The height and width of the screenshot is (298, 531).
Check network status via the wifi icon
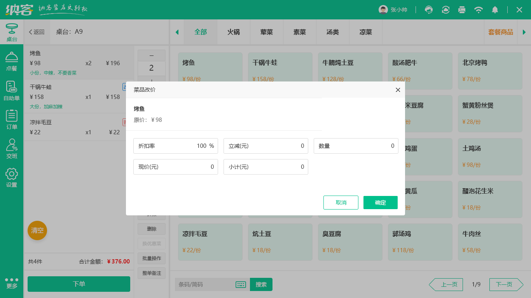[x=479, y=9]
